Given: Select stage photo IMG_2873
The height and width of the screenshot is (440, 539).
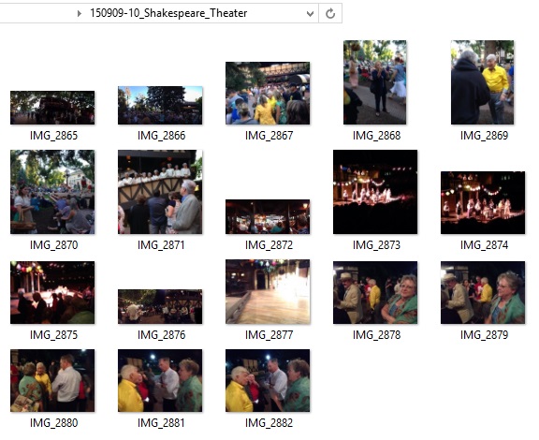Looking at the screenshot, I should pos(375,192).
